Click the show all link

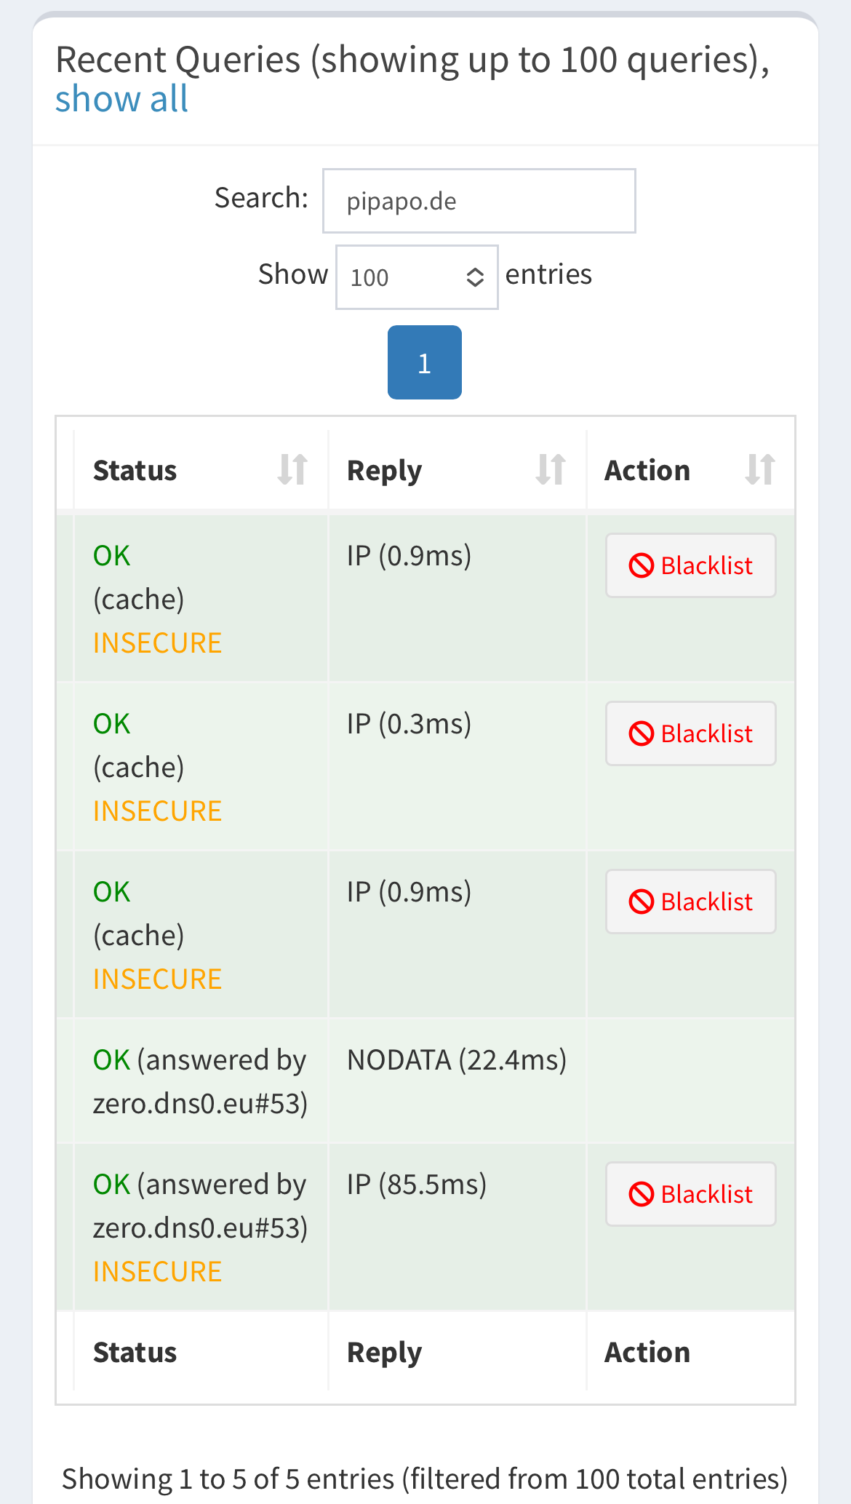(x=121, y=99)
